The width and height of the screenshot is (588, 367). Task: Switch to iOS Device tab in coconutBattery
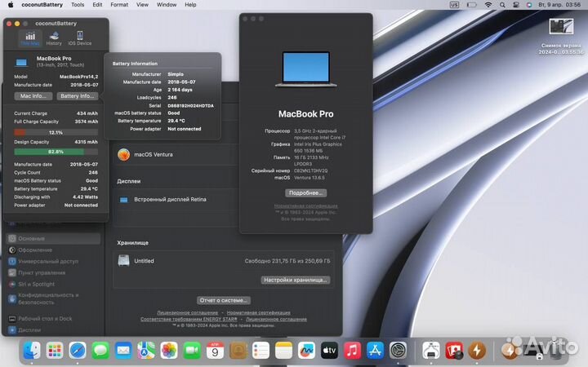[x=80, y=38]
